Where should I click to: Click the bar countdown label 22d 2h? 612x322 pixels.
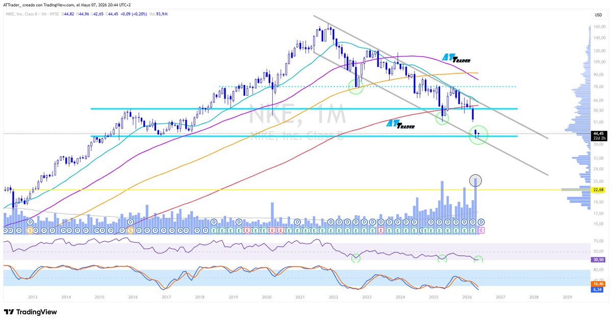(598, 138)
